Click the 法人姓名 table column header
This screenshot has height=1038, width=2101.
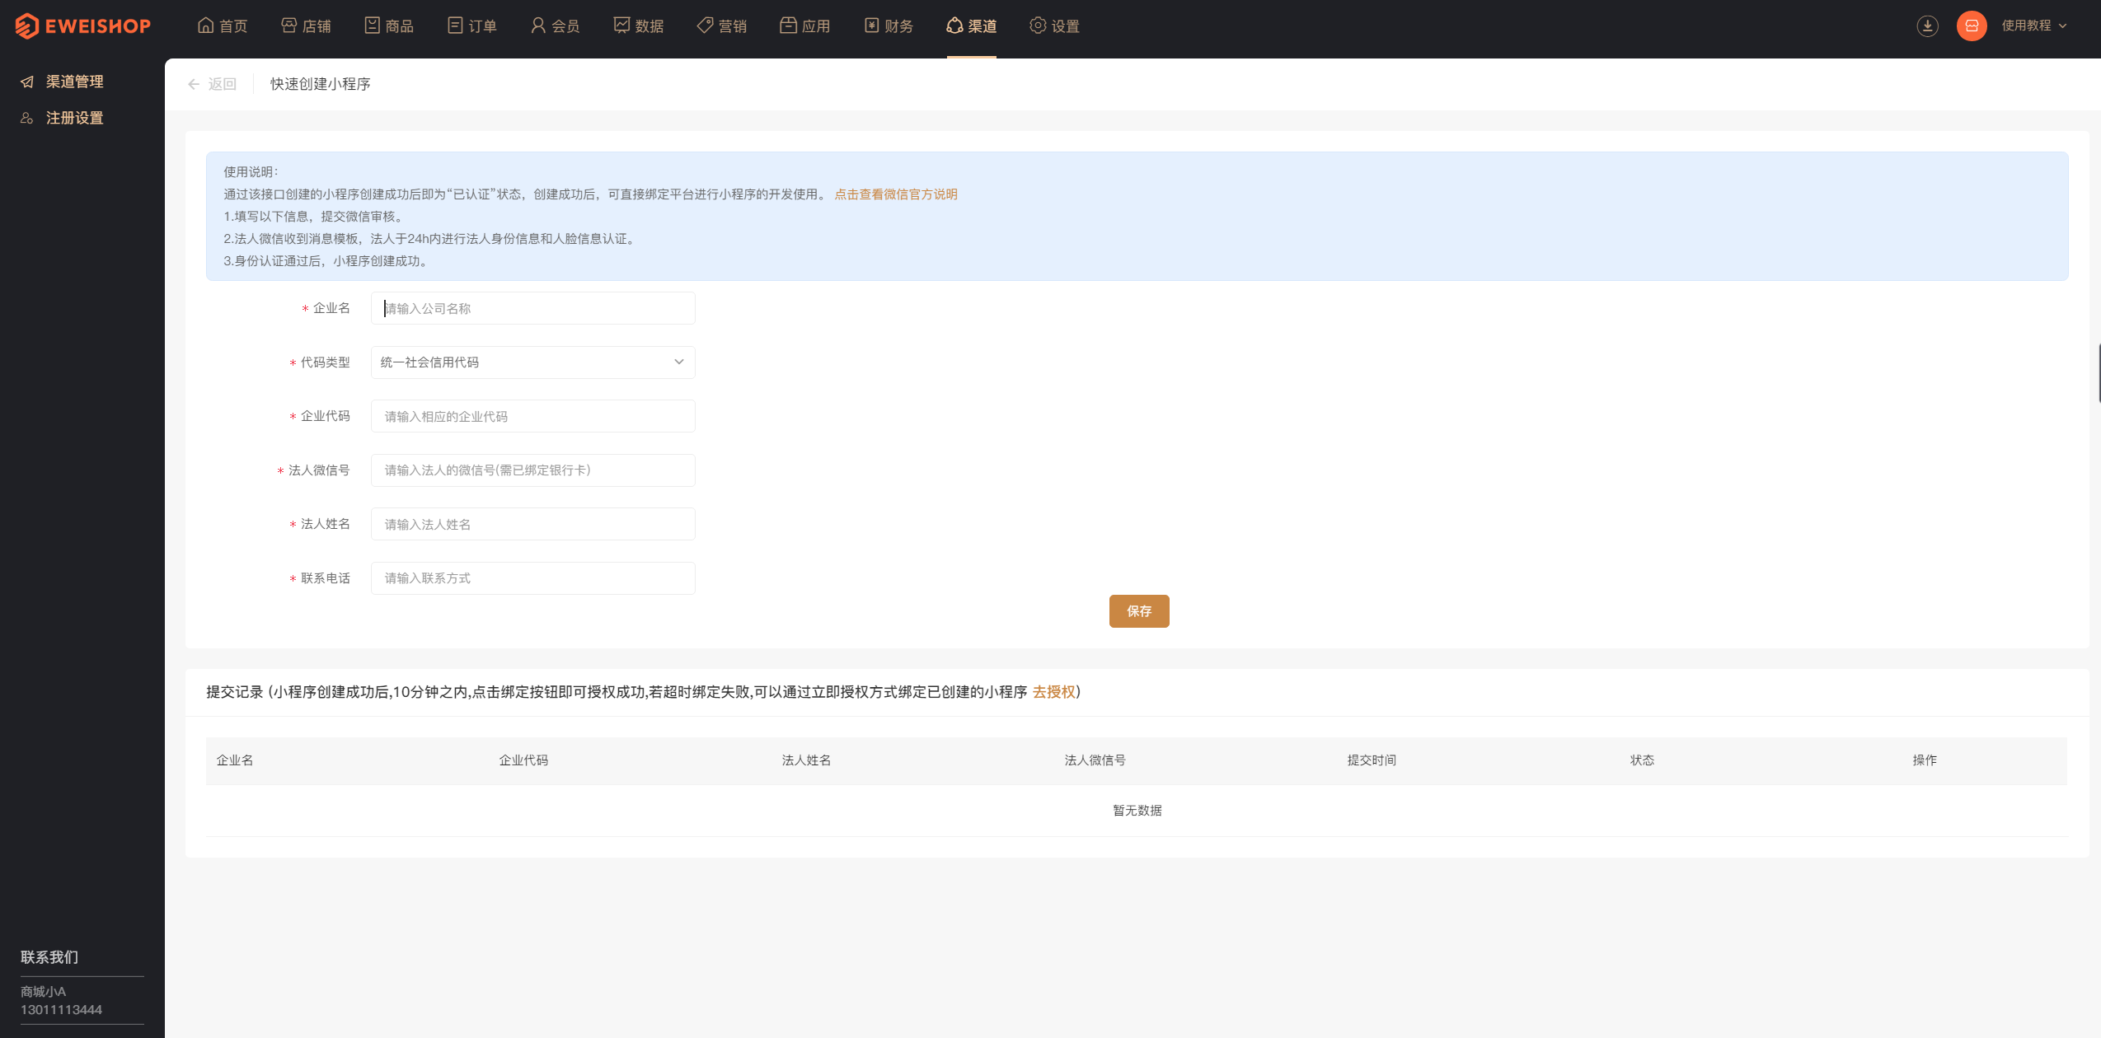[x=806, y=760]
